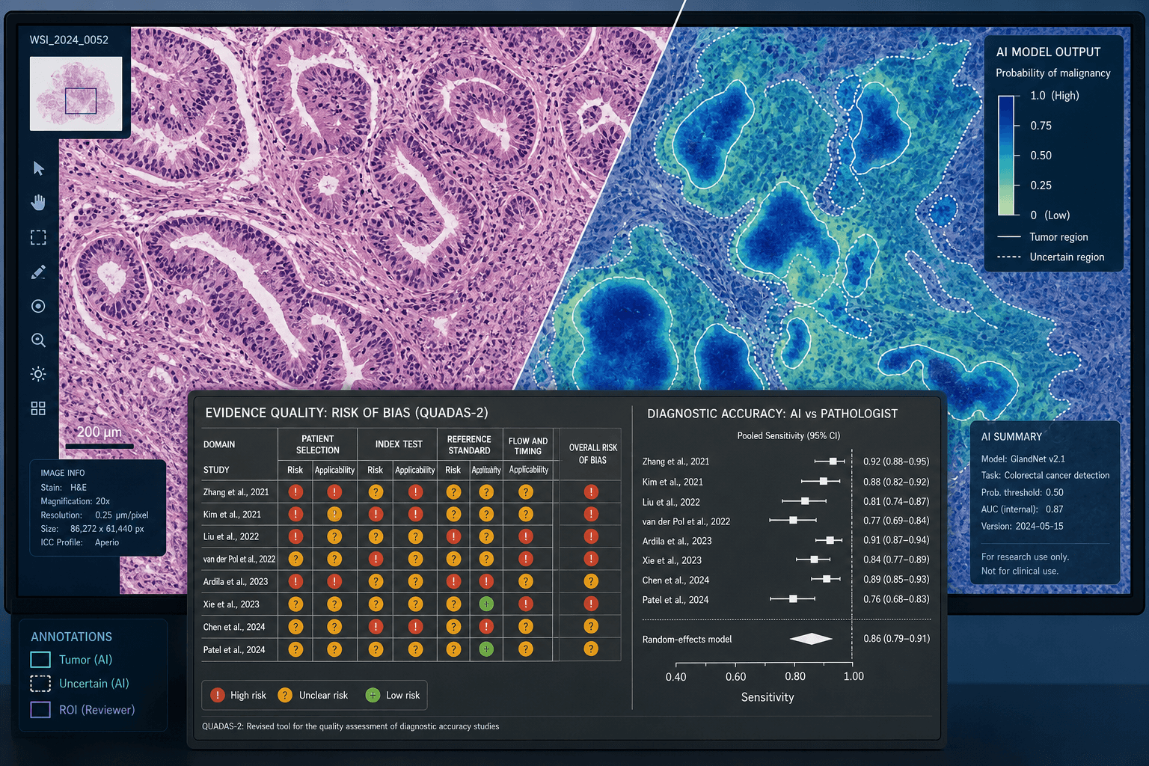The image size is (1149, 766).
Task: Click Kim et al., 2021 patient selection risk icon
Action: coord(295,514)
